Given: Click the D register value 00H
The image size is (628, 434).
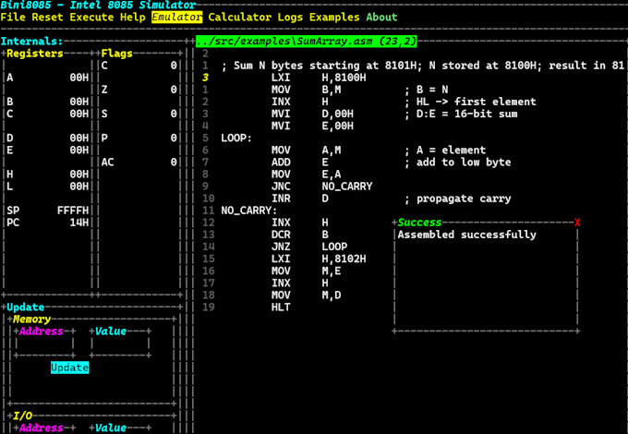Looking at the screenshot, I should pyautogui.click(x=78, y=139).
